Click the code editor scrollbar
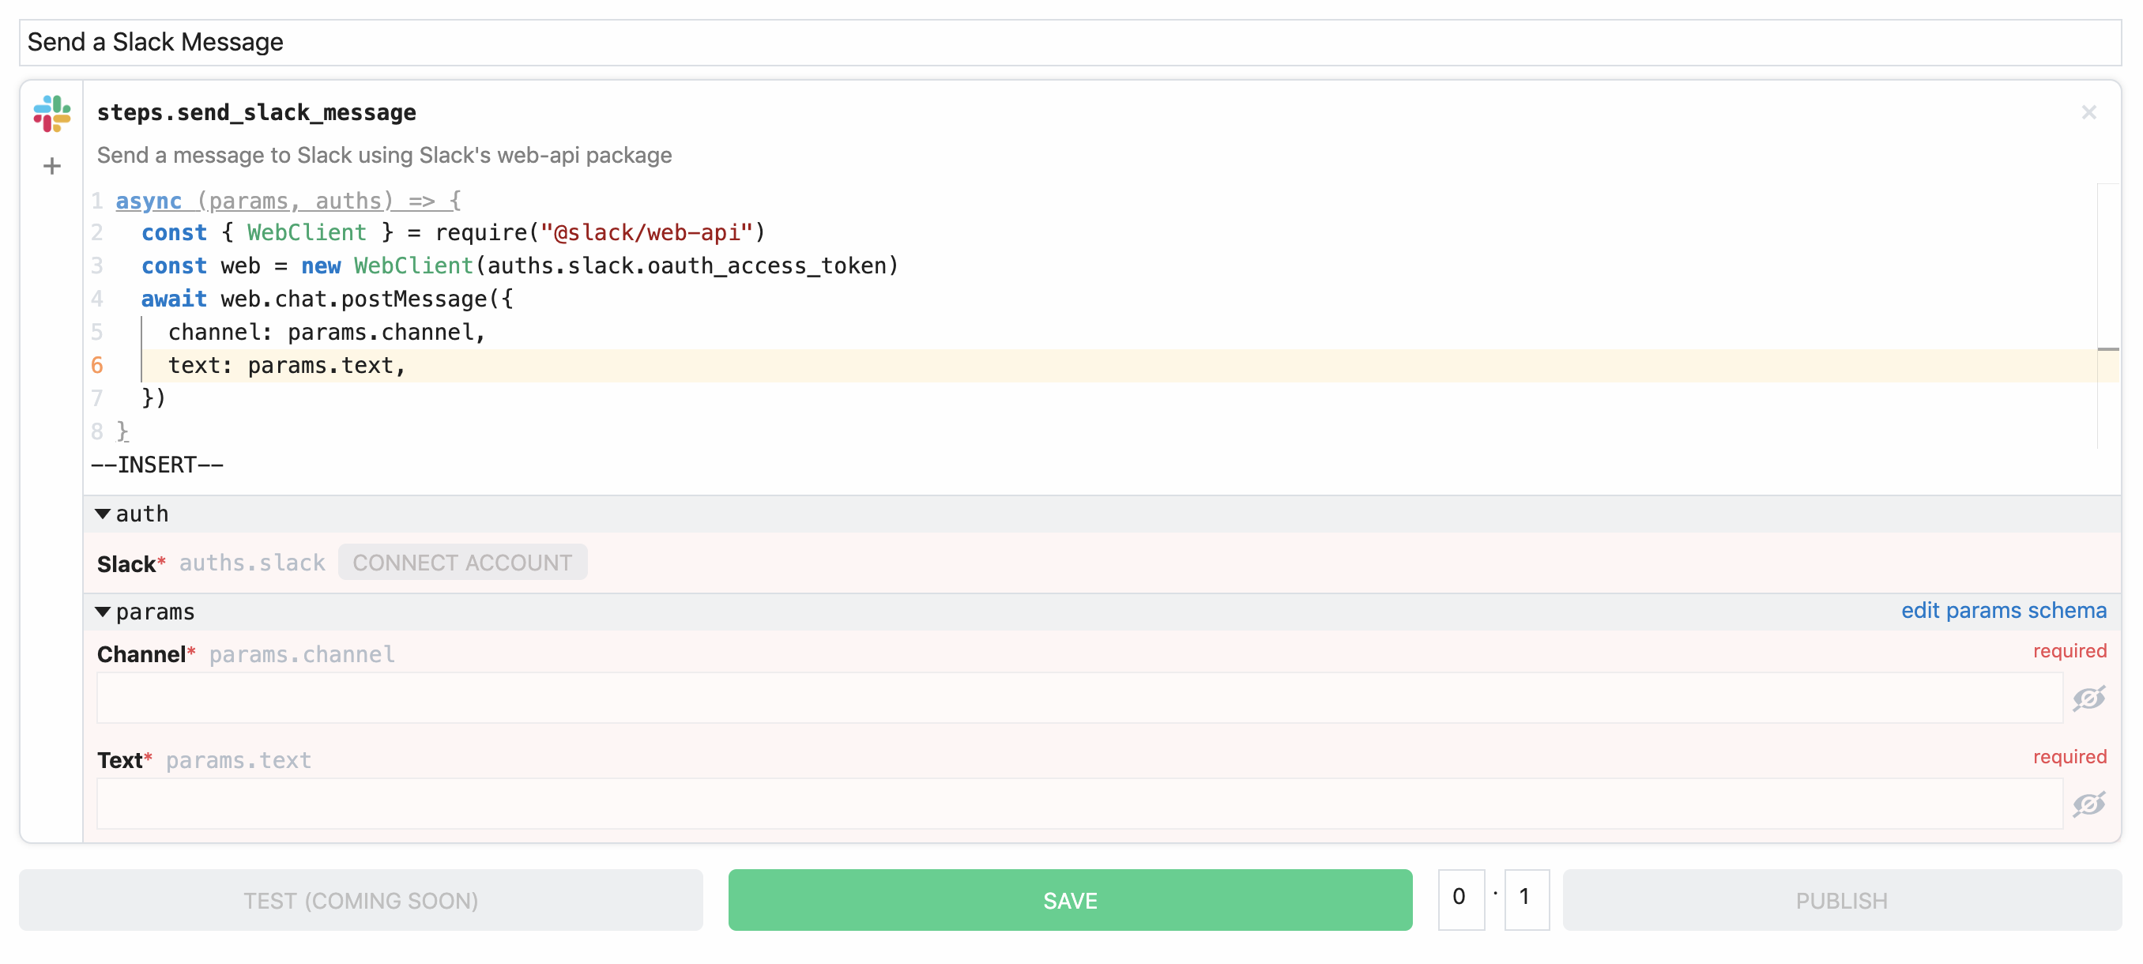 click(x=2108, y=349)
